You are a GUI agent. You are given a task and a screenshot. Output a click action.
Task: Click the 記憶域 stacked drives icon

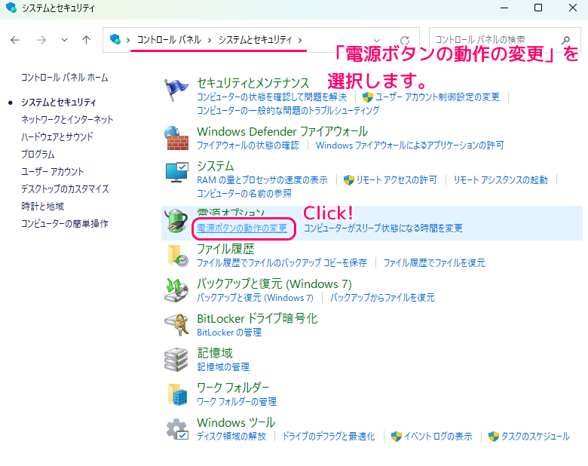(176, 360)
